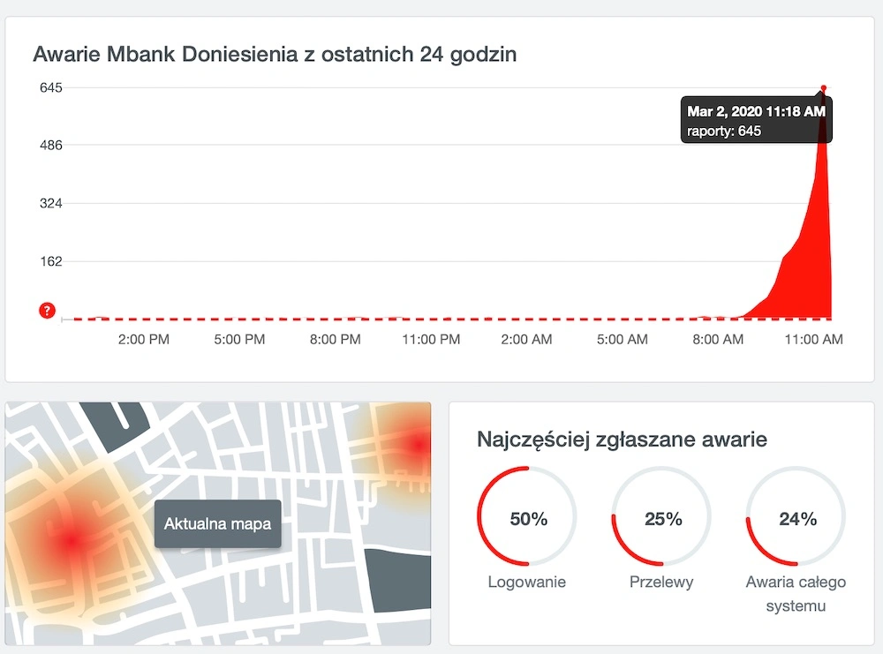Click the 24% Awaria całego systemu circle

(x=796, y=515)
